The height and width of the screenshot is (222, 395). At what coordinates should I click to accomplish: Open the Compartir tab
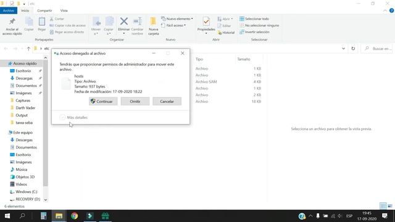[44, 10]
